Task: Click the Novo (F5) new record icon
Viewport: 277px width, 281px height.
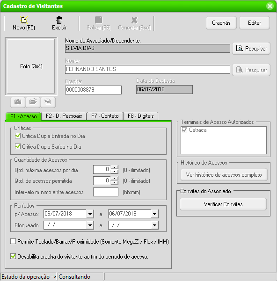Action: pyautogui.click(x=24, y=20)
